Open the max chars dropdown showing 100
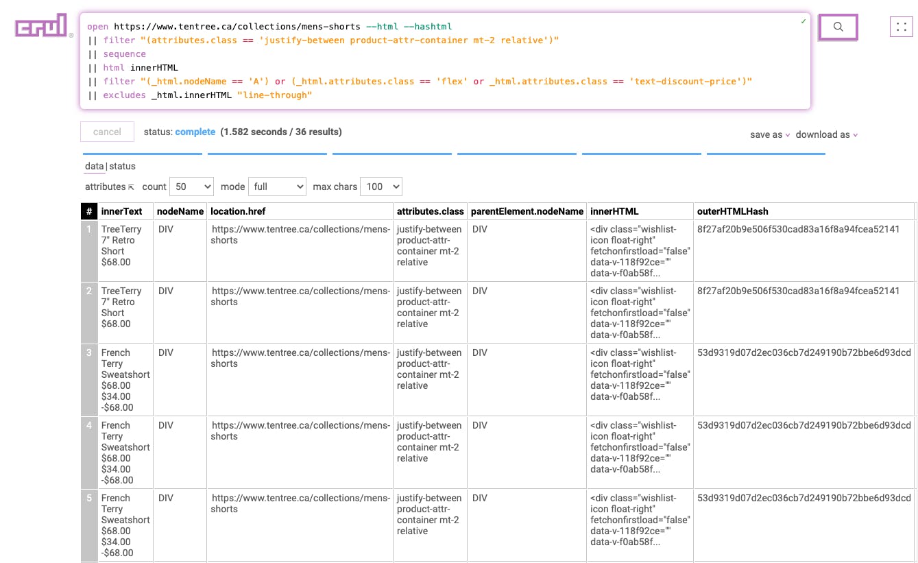918x563 pixels. tap(381, 187)
